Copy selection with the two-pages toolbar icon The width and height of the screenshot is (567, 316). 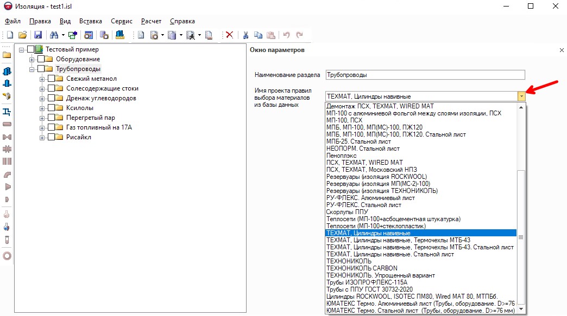pos(258,35)
